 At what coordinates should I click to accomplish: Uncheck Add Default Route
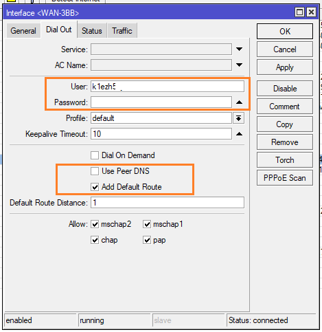95,187
